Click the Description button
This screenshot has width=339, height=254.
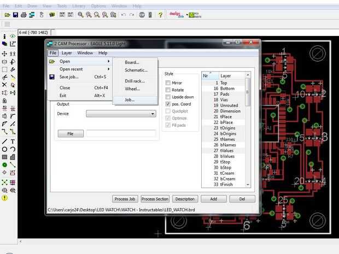pos(185,199)
